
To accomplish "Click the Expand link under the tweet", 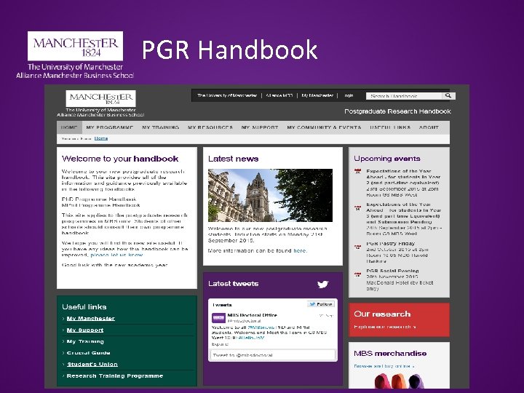I will [x=220, y=344].
